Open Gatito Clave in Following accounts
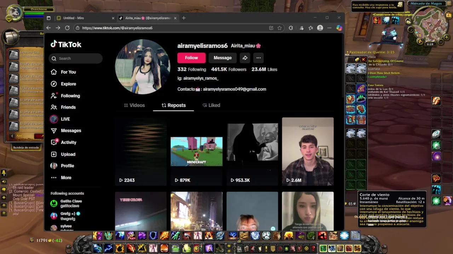Image resolution: width=453 pixels, height=254 pixels. [66, 204]
